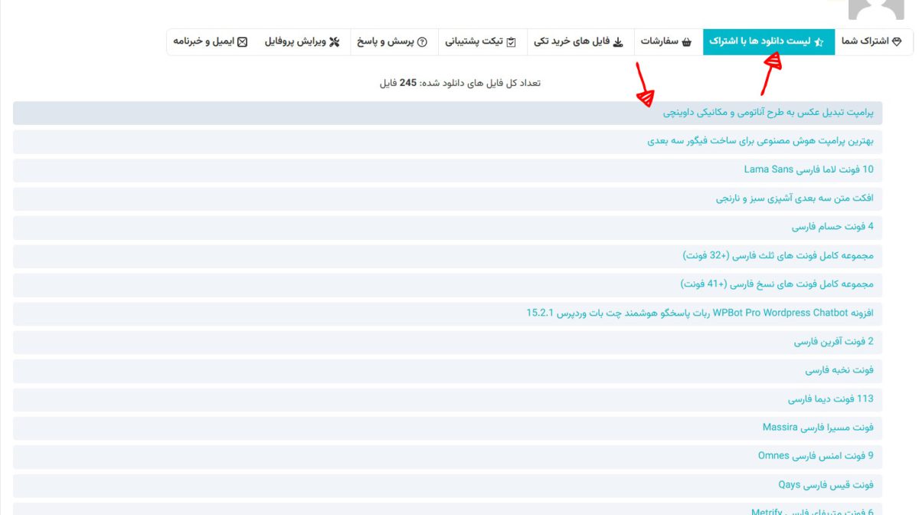Open the 10 فونت لاما فارسی Lama Sans link
The width and height of the screenshot is (919, 515).
[x=808, y=169]
